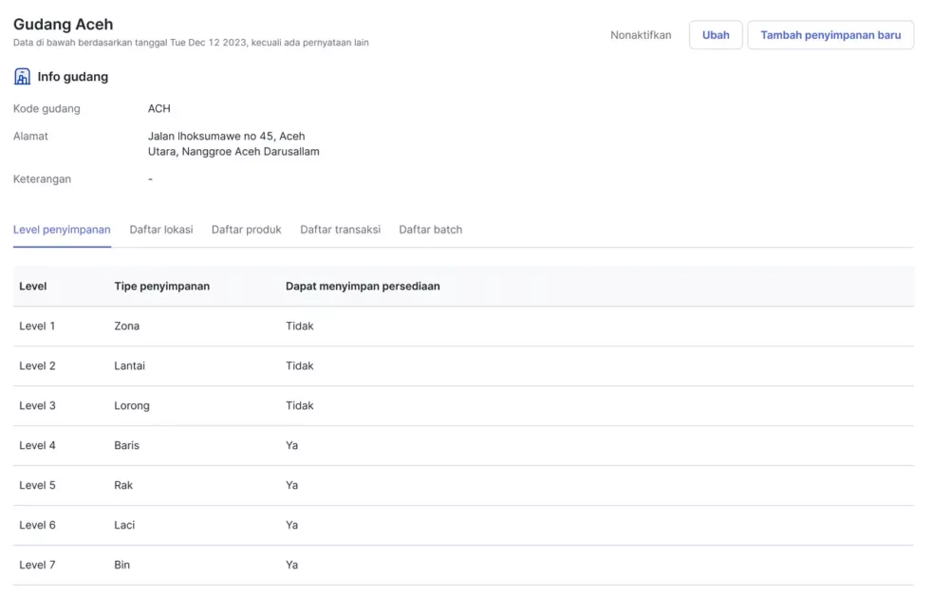Click the warehouse code value ACH

tap(158, 109)
